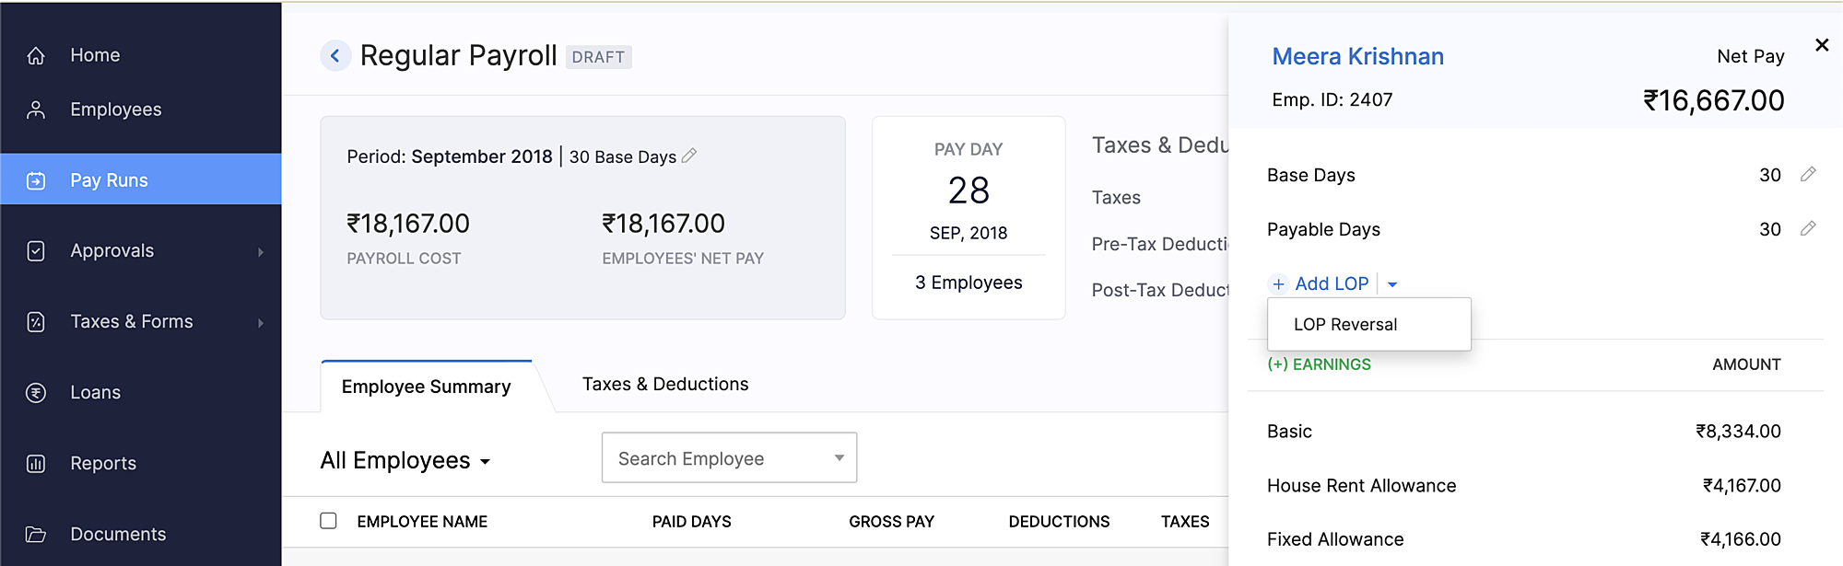Viewport: 1843px width, 566px height.
Task: Click the Search Employee field
Action: [719, 458]
